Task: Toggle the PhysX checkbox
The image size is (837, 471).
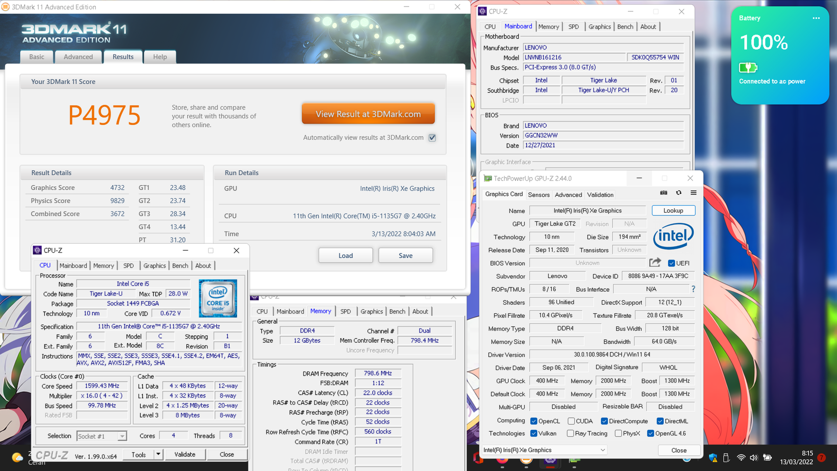Action: [x=618, y=433]
